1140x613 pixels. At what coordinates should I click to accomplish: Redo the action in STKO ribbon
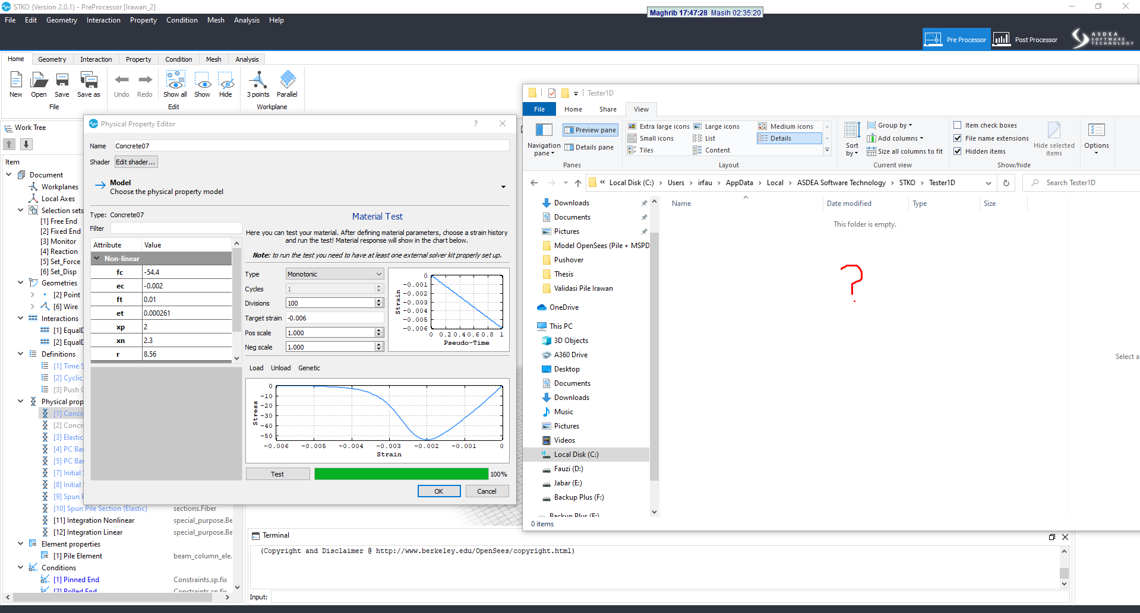coord(145,84)
